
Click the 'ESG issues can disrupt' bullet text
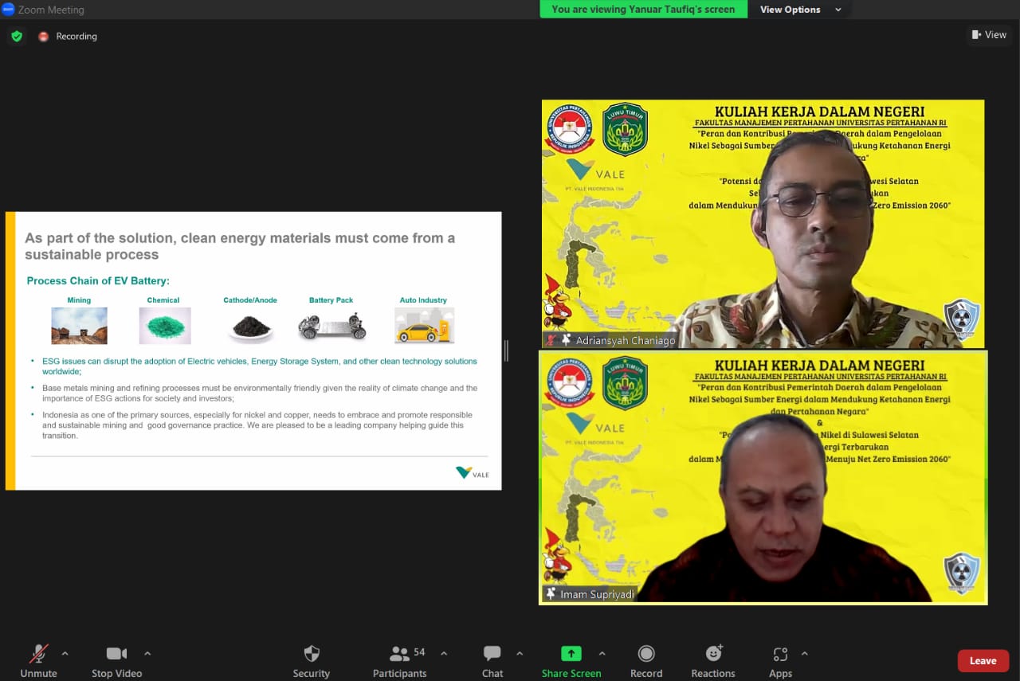coord(260,366)
